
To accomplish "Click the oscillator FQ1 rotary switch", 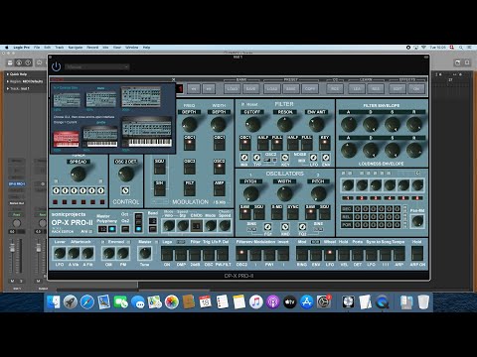I will pyautogui.click(x=267, y=227).
